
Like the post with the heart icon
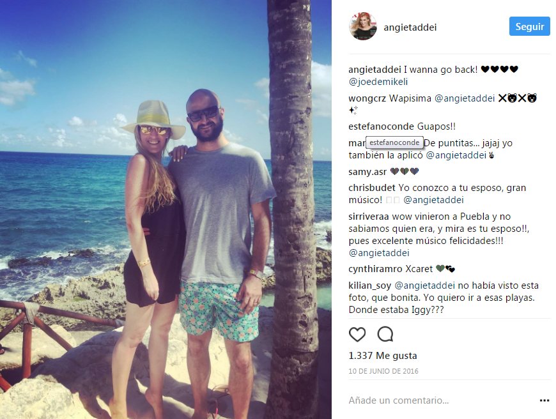click(357, 334)
